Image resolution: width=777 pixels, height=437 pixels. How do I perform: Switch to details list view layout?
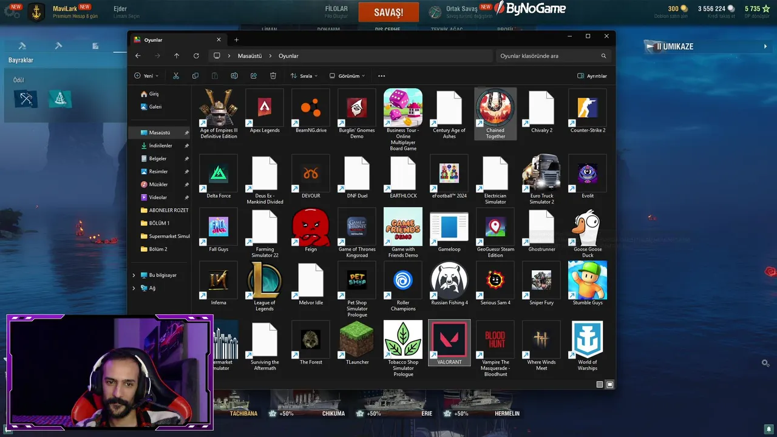click(x=600, y=384)
